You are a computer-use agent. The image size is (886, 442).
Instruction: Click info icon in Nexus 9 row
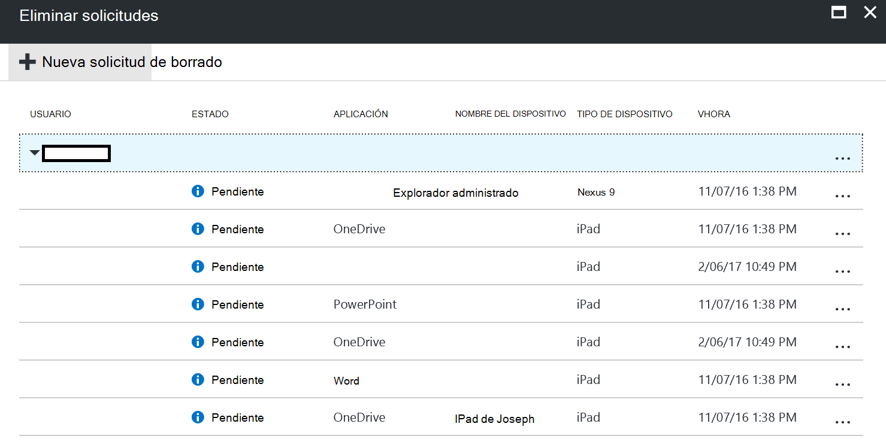(x=198, y=191)
